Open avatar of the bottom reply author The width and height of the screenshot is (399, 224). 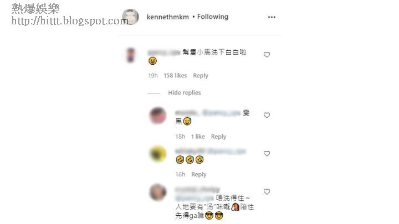pyautogui.click(x=158, y=192)
